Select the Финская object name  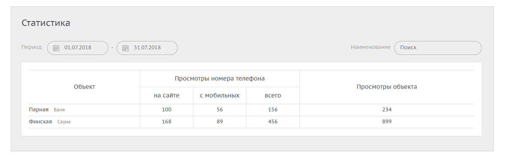pyautogui.click(x=40, y=122)
